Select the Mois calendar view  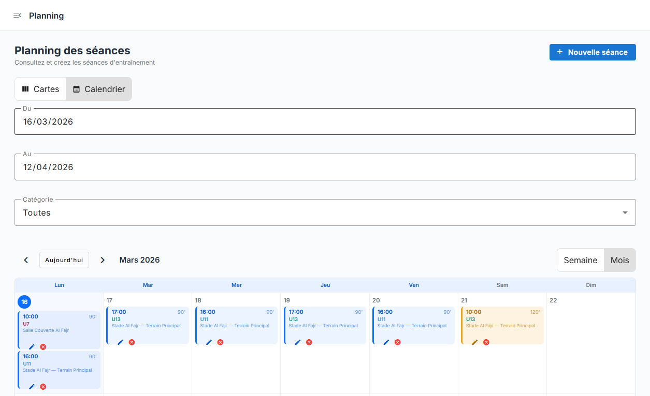tap(619, 260)
